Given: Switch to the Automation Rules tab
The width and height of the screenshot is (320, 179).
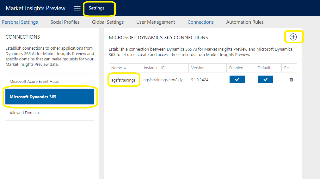Looking at the screenshot, I should pyautogui.click(x=245, y=22).
